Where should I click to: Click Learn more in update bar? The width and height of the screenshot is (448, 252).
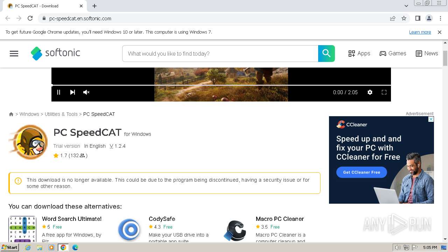[420, 32]
